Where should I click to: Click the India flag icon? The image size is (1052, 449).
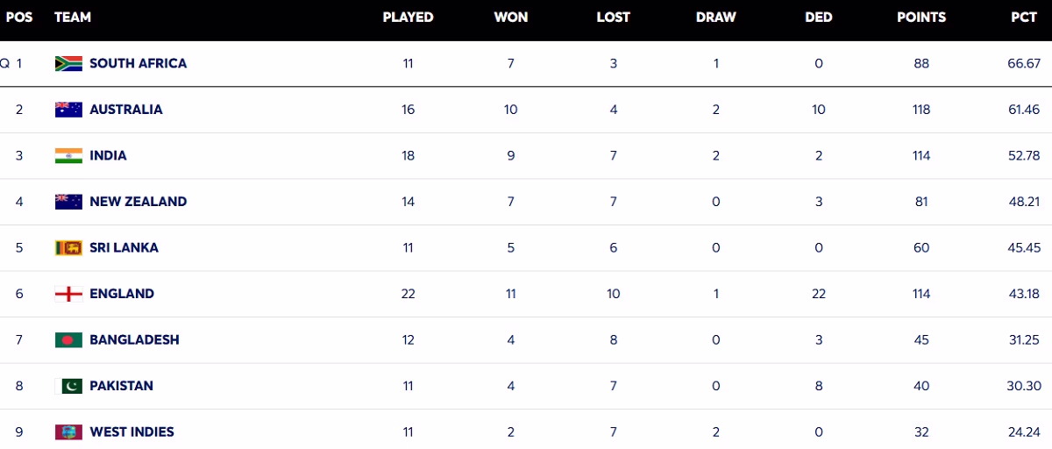click(x=68, y=156)
